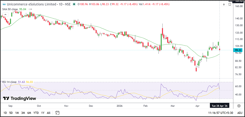Image resolution: width=245 pixels, height=117 pixels.
Task: Click the down-arrow button at top right
Action: tap(224, 4)
